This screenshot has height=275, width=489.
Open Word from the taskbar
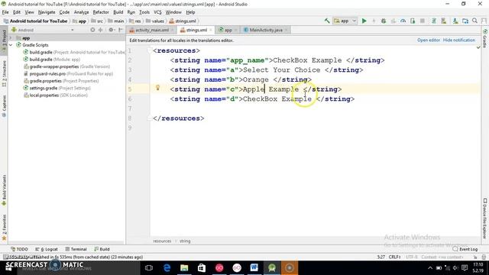(254, 268)
